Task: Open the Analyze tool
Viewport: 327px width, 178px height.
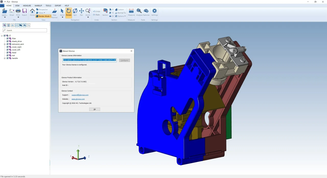Action: (x=139, y=12)
